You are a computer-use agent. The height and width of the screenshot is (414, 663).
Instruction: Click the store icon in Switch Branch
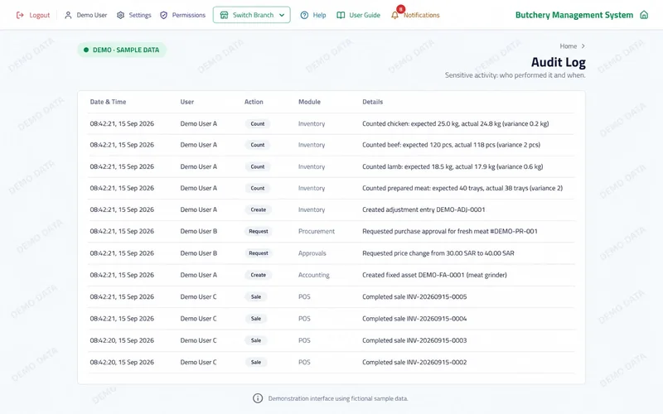click(224, 15)
